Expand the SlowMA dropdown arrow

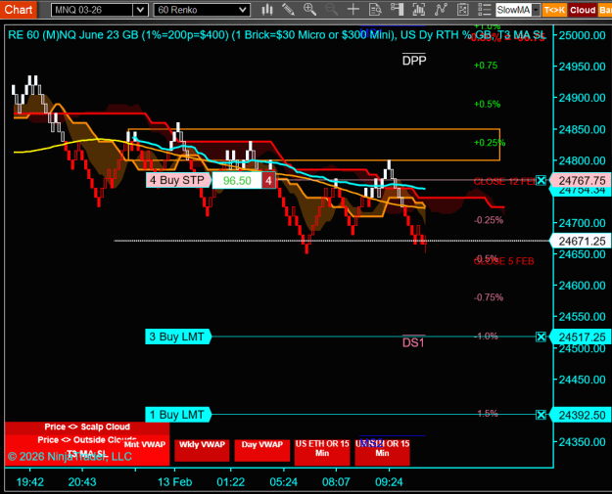(x=536, y=10)
